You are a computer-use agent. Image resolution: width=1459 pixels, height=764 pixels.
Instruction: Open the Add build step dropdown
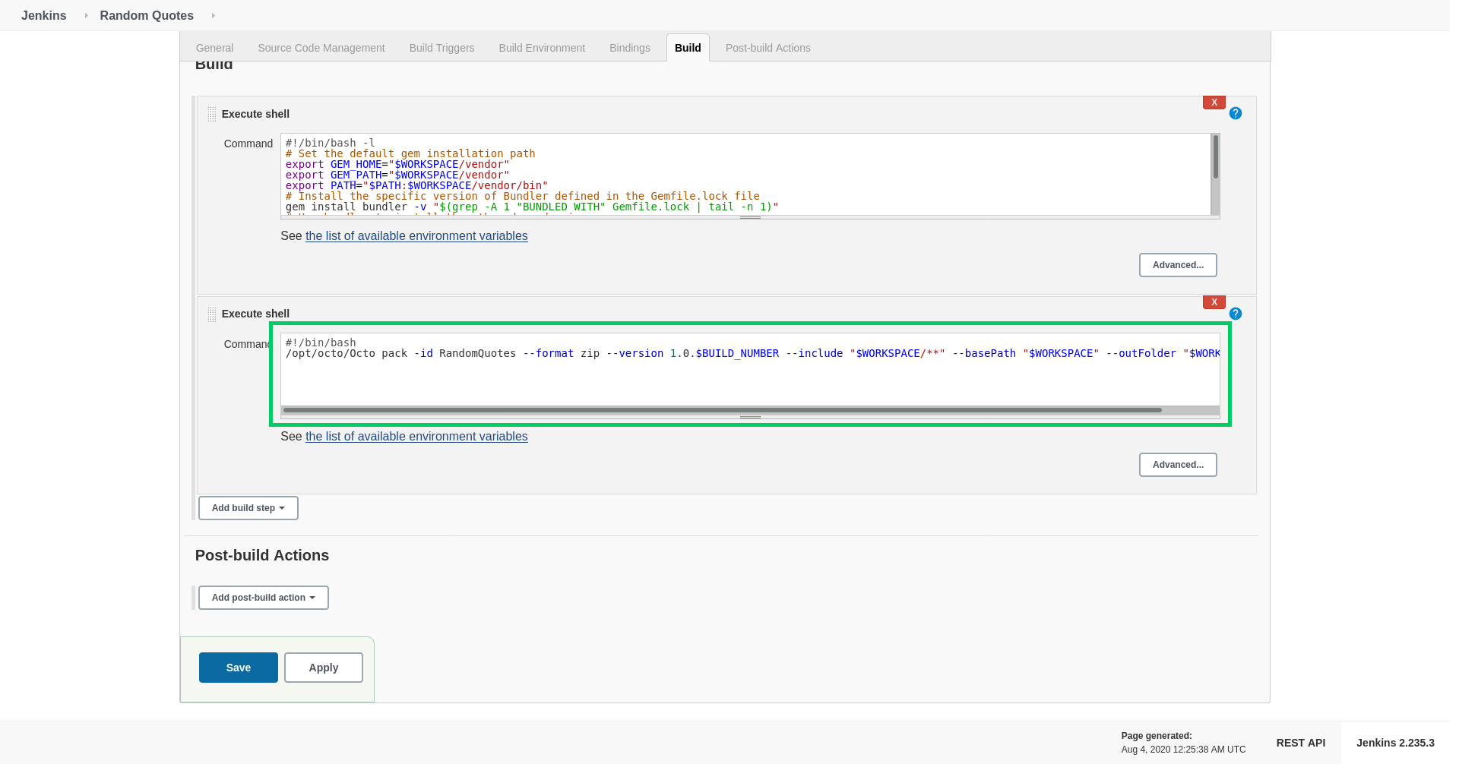[248, 508]
